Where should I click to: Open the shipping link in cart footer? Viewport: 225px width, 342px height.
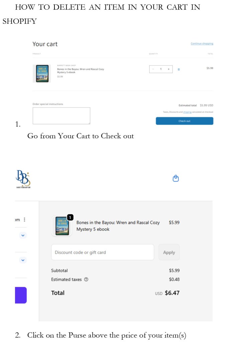pos(187,112)
